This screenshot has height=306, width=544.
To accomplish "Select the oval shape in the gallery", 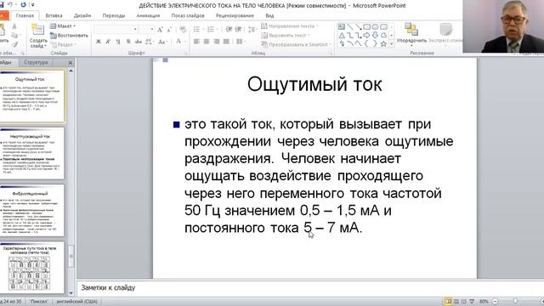I will pos(375,26).
